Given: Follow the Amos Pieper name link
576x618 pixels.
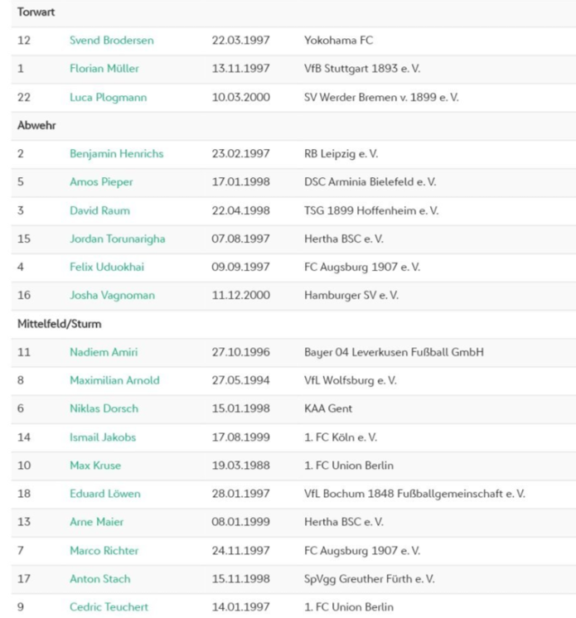Looking at the screenshot, I should pos(101,182).
